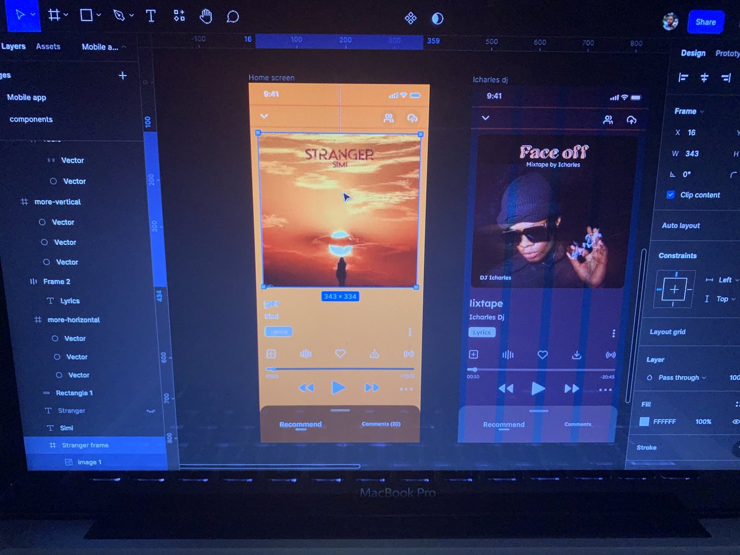The image size is (740, 555).
Task: Click fast-forward button in Home screen frame
Action: [372, 387]
